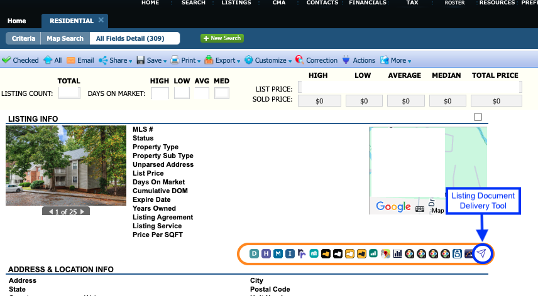
Task: Open the map pin icon
Action: click(385, 253)
